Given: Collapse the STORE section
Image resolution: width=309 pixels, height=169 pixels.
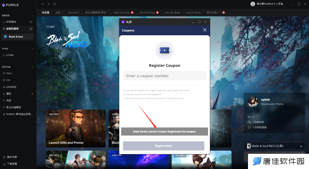Looking at the screenshot, I should point(32,49).
